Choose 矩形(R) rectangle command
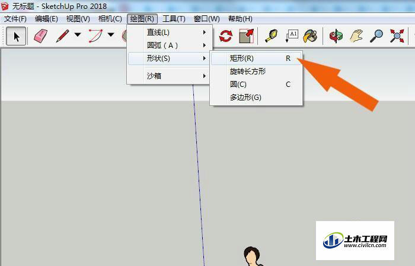The image size is (415, 266). pyautogui.click(x=256, y=59)
